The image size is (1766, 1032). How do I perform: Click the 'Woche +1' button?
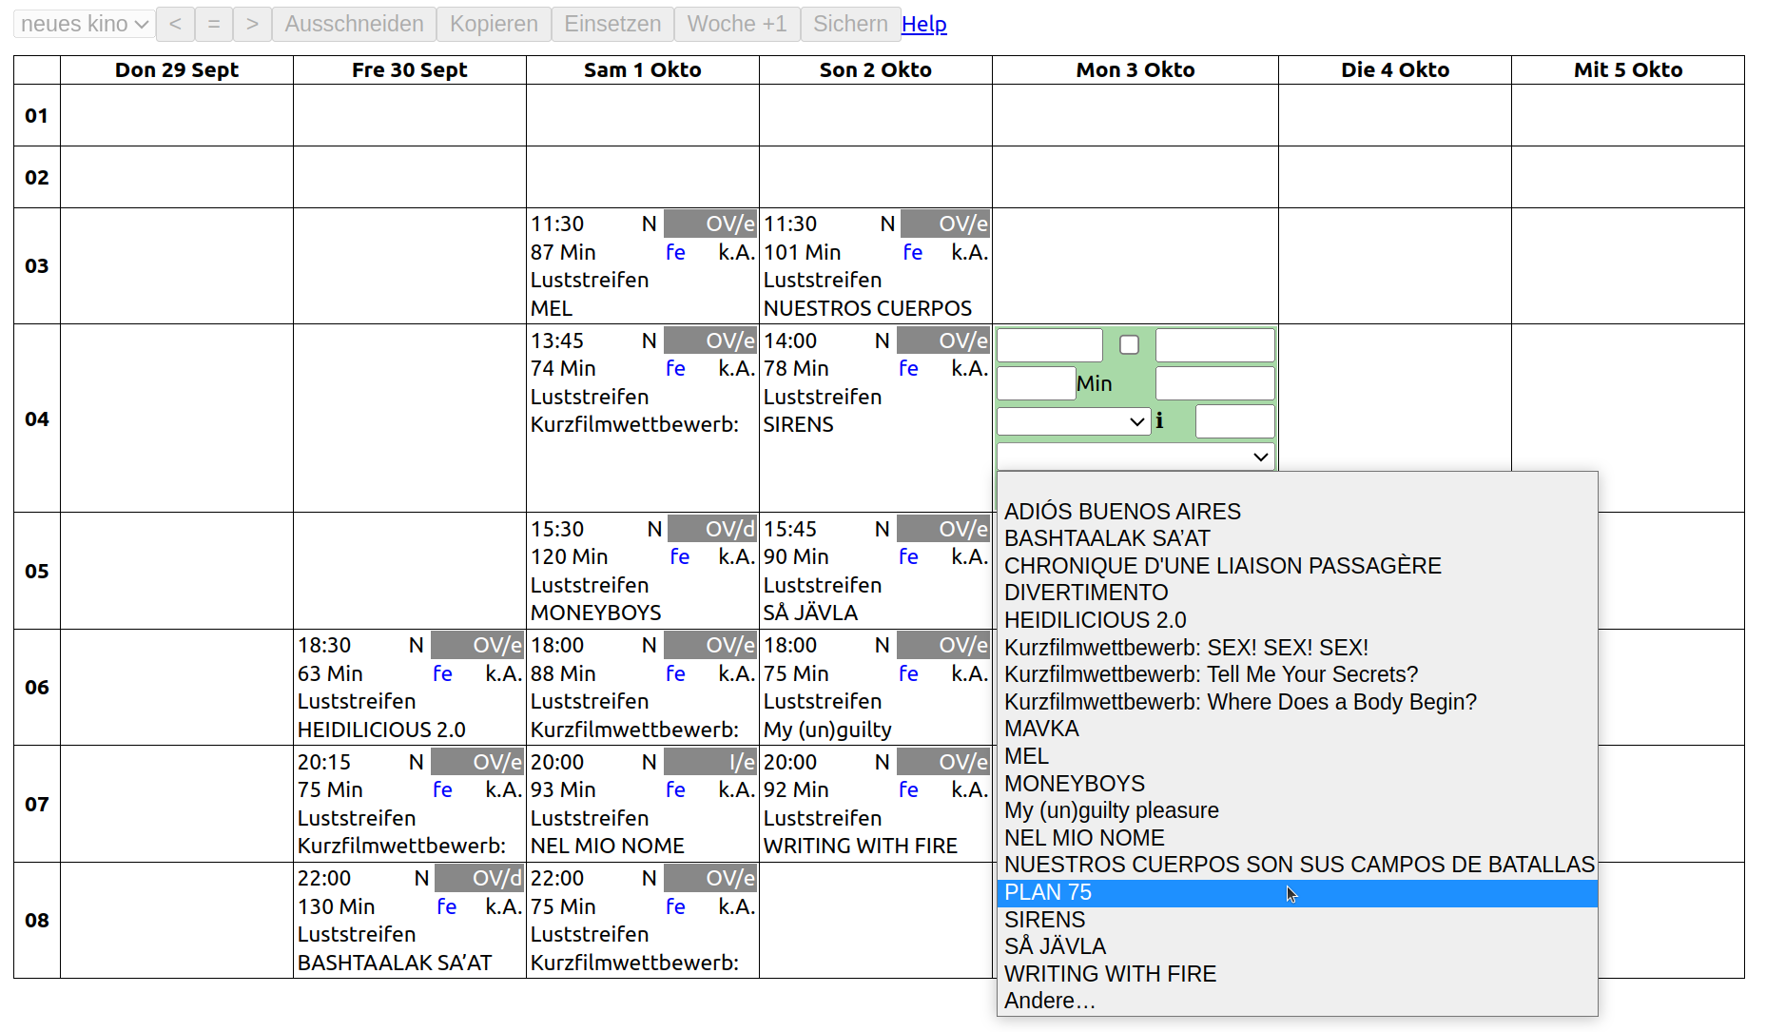click(x=737, y=24)
